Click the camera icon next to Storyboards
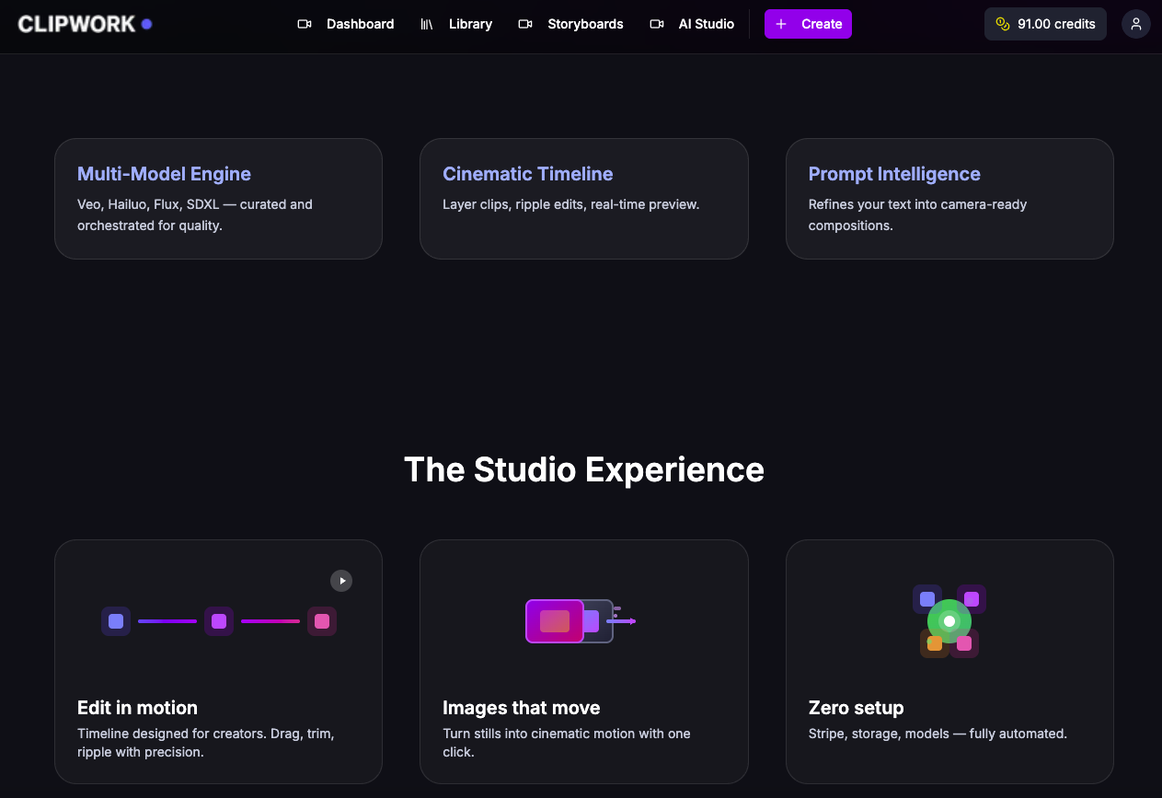This screenshot has height=798, width=1162. pyautogui.click(x=525, y=24)
